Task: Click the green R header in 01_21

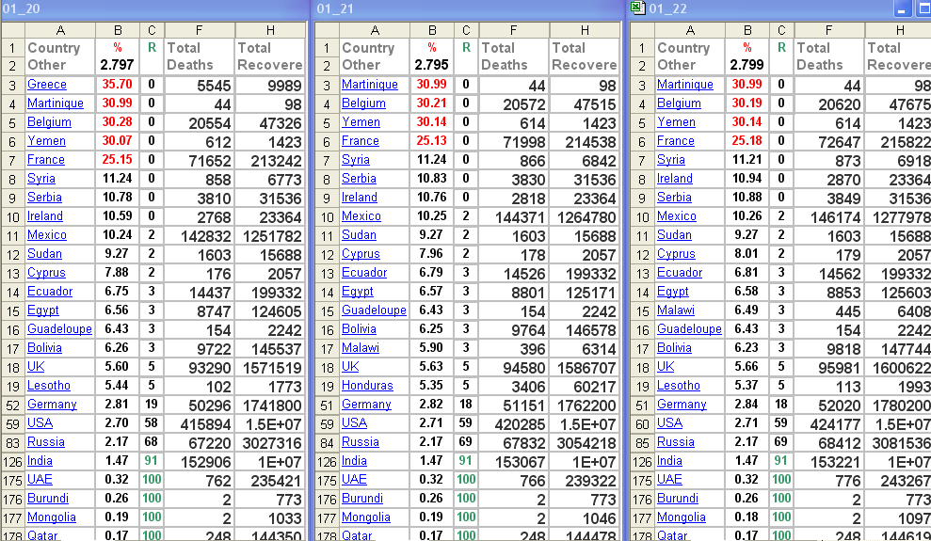Action: [x=466, y=47]
